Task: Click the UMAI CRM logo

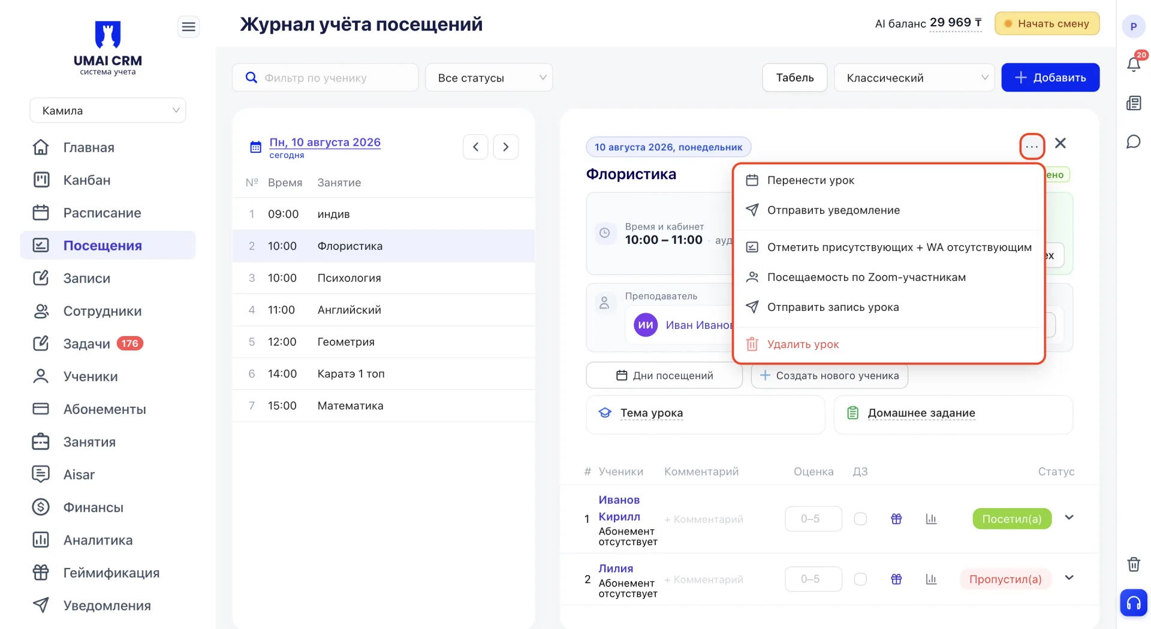Action: [108, 48]
